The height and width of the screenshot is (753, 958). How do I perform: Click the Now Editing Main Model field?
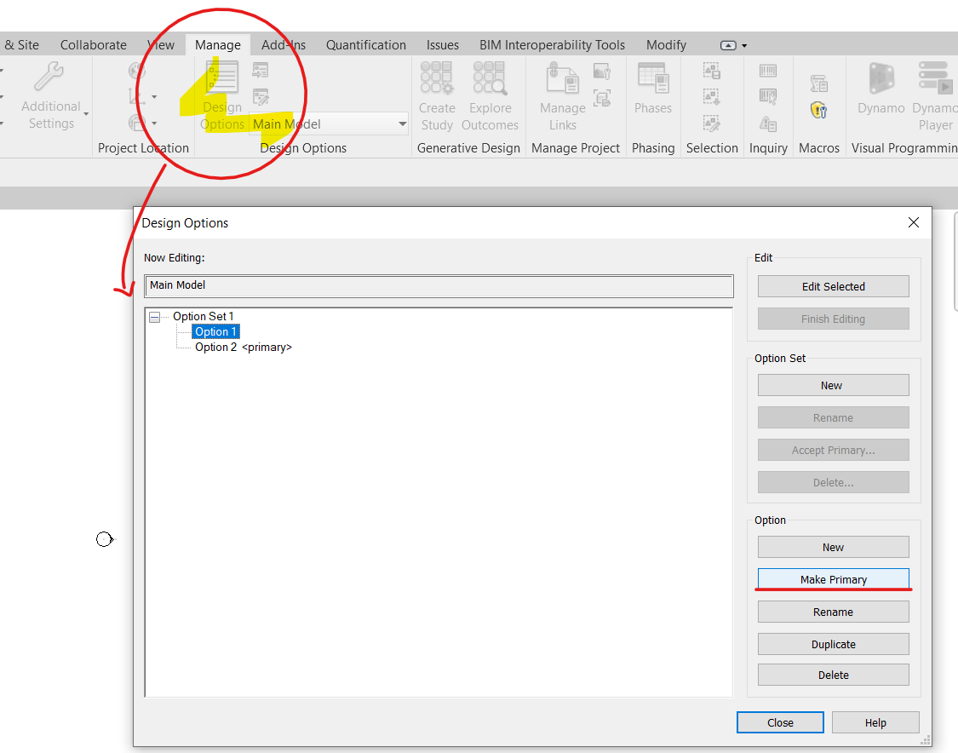point(439,286)
